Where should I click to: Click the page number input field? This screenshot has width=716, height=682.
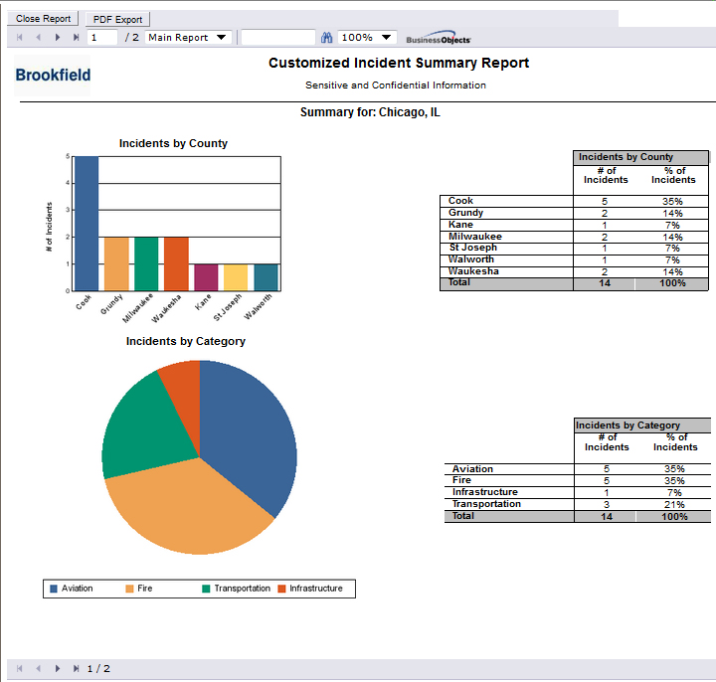[x=102, y=38]
